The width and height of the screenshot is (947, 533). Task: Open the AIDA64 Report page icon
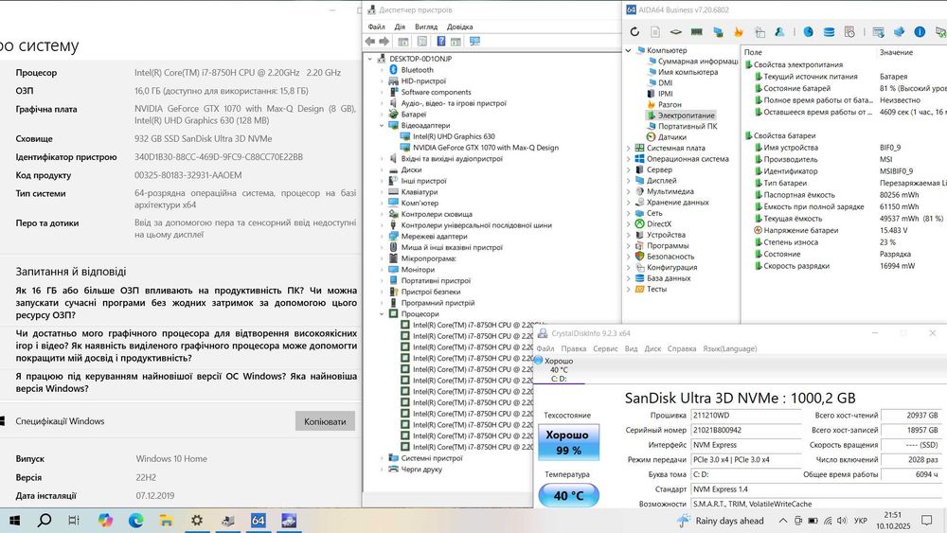pyautogui.click(x=655, y=32)
